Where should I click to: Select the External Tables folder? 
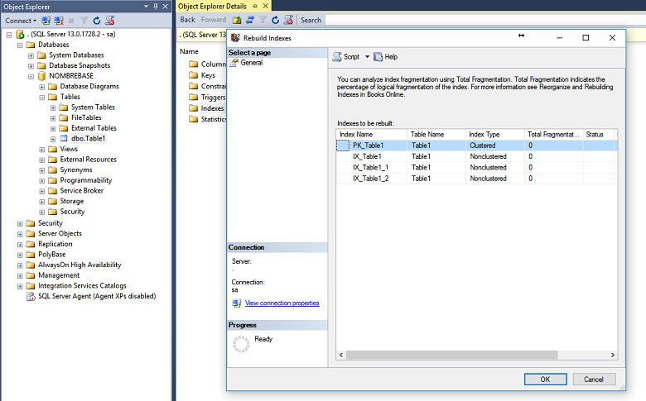click(x=94, y=128)
